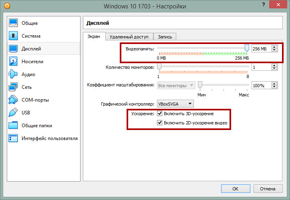Increase Видеопамять with the up arrow
290x200 pixels.
[x=274, y=47]
